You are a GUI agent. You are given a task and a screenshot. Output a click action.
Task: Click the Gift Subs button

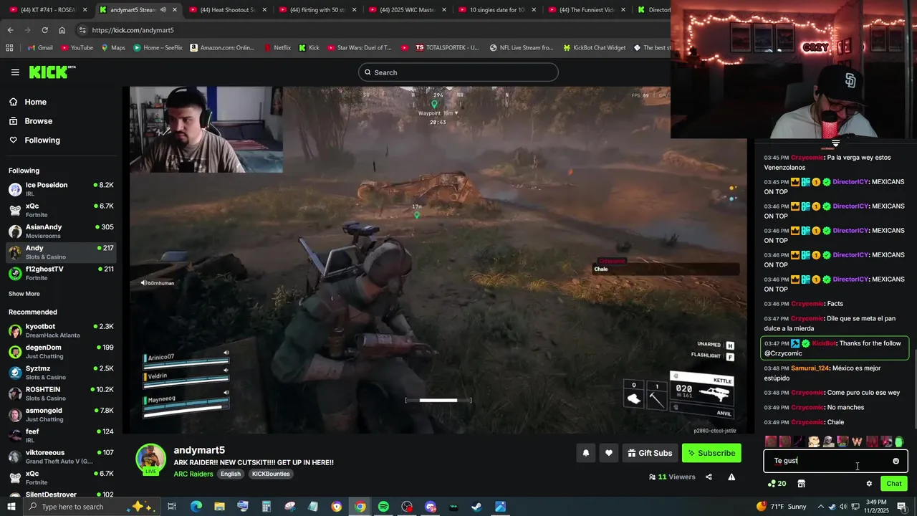click(650, 453)
